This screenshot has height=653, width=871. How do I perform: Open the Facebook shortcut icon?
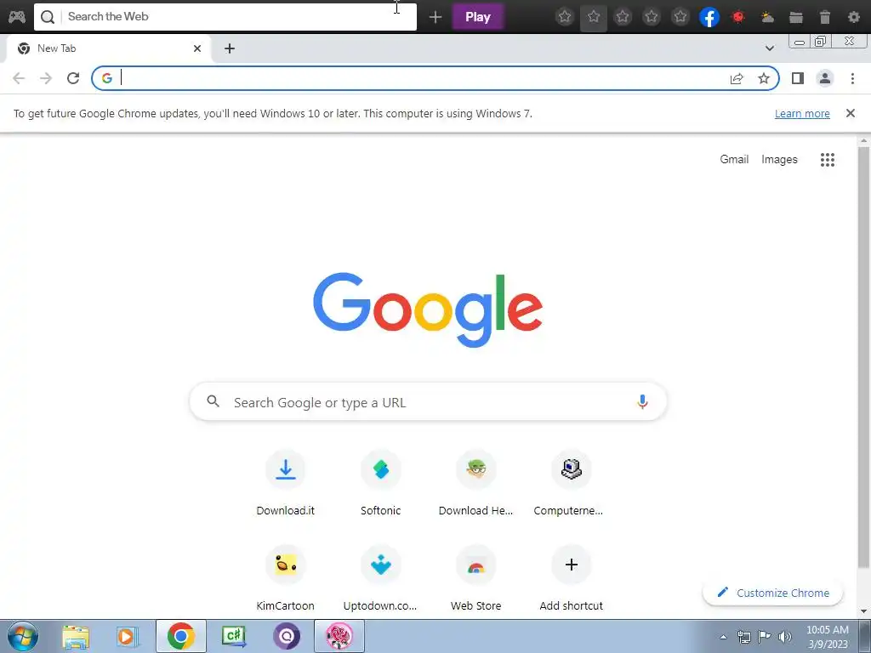(x=709, y=17)
